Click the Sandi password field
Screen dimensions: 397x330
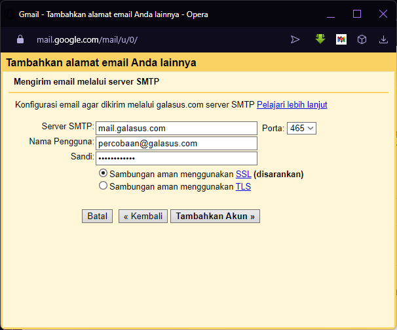pos(176,159)
